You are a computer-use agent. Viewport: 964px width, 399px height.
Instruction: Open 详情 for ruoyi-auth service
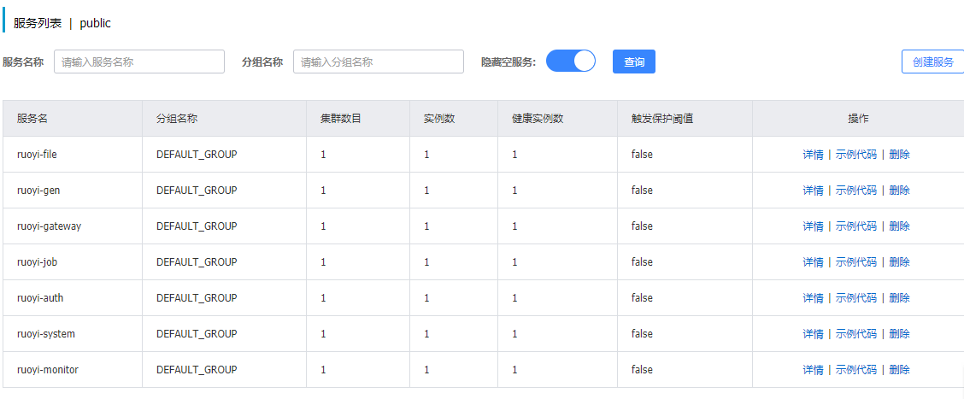[x=813, y=298]
